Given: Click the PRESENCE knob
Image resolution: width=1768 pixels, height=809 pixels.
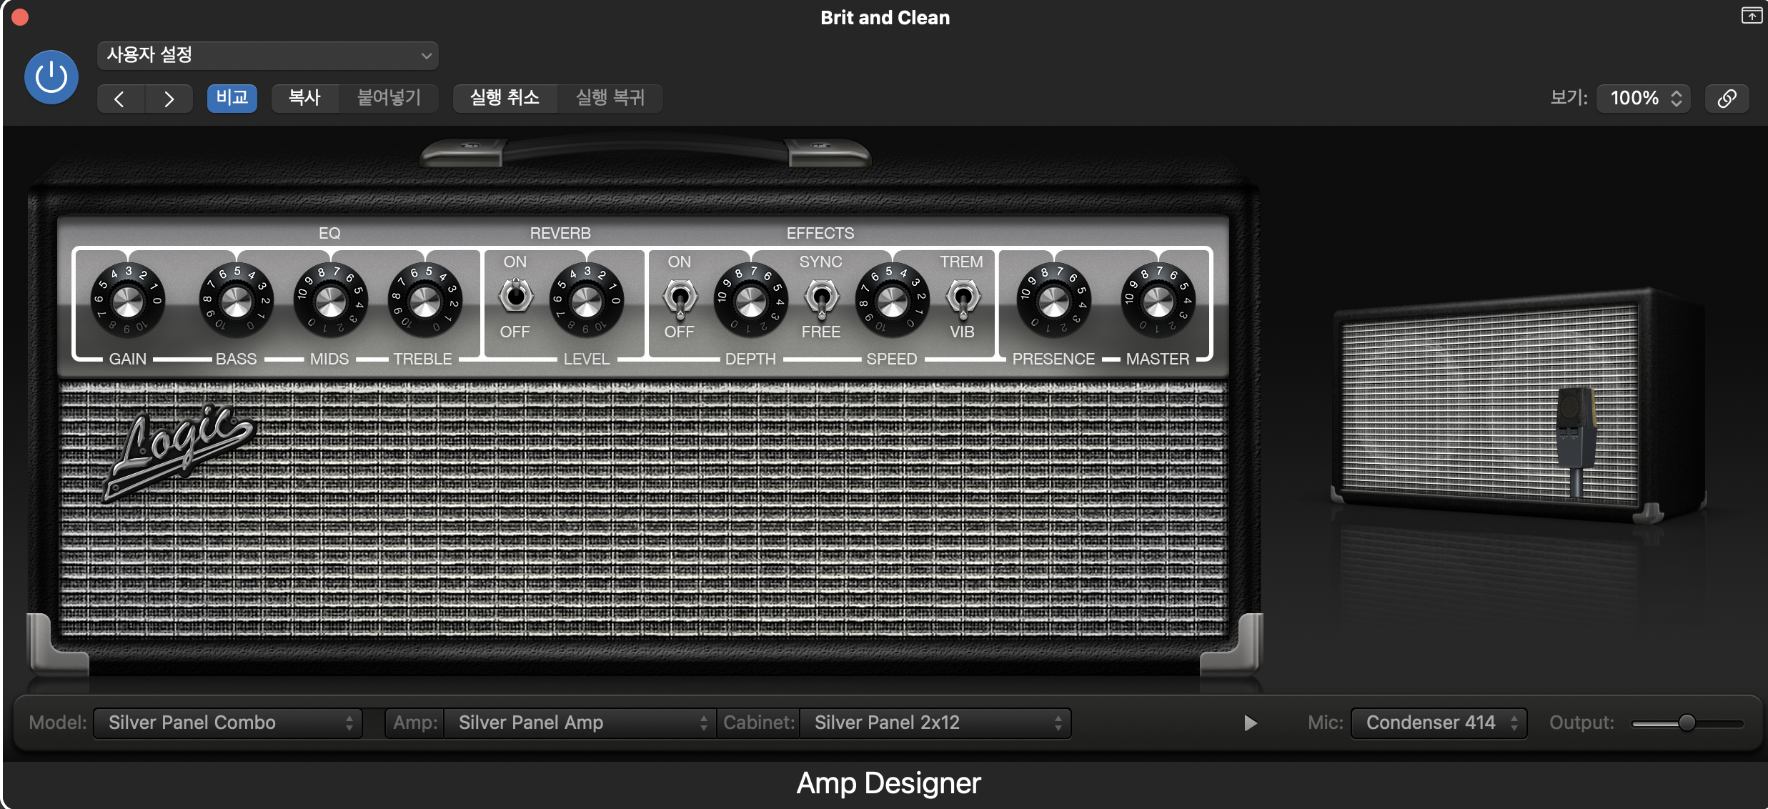Looking at the screenshot, I should point(1053,302).
